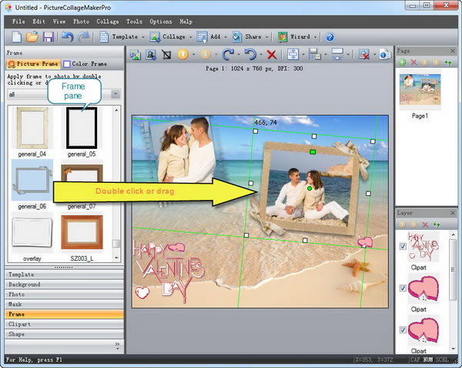The height and width of the screenshot is (368, 462).
Task: Select the Page1 thumbnail in Page panel
Action: pos(420,89)
